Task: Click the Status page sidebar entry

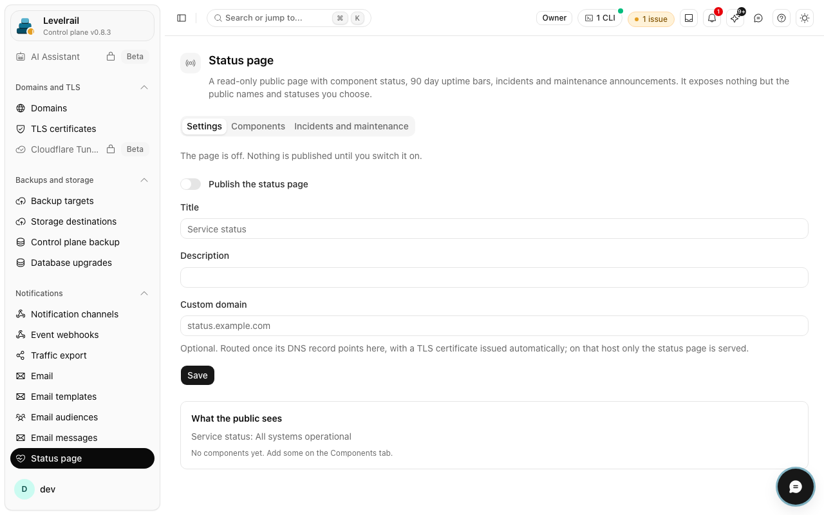Action: click(82, 458)
